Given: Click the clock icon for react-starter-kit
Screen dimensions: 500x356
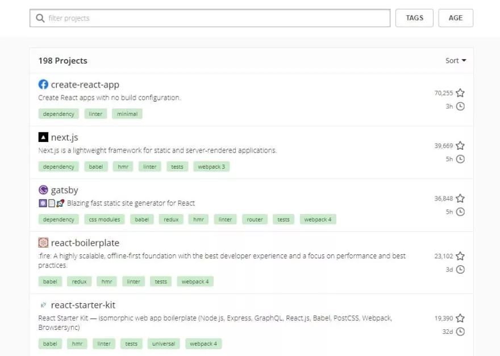Looking at the screenshot, I should tap(460, 332).
